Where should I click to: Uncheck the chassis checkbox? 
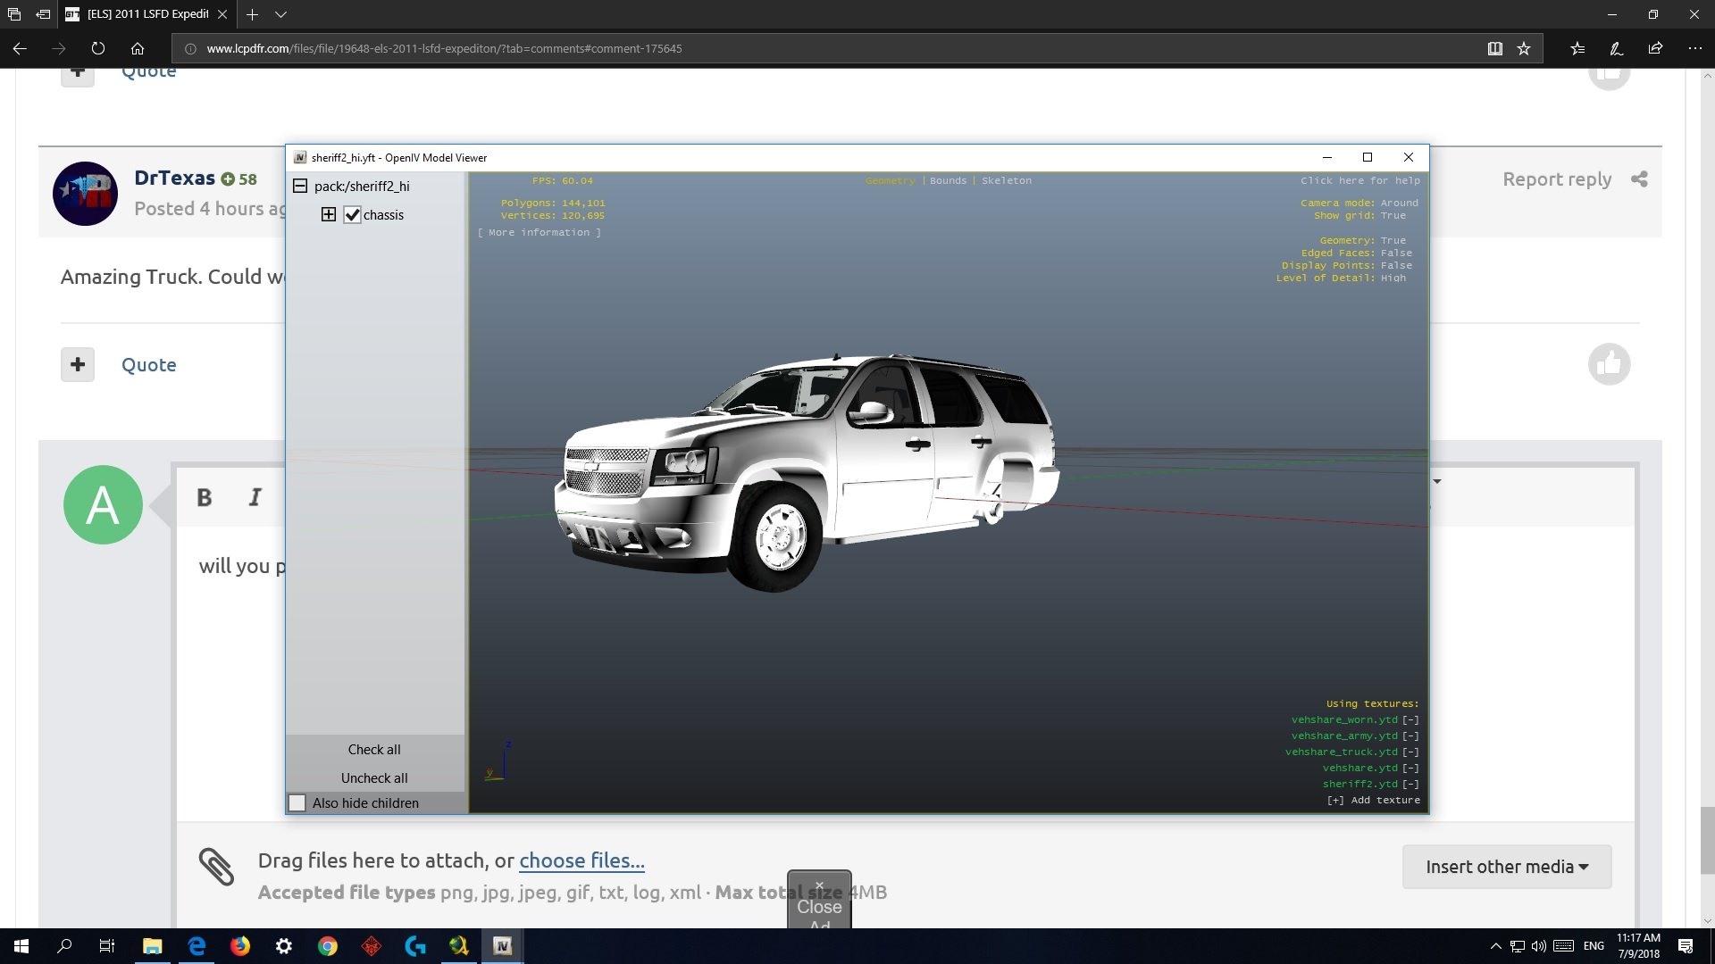pyautogui.click(x=353, y=215)
